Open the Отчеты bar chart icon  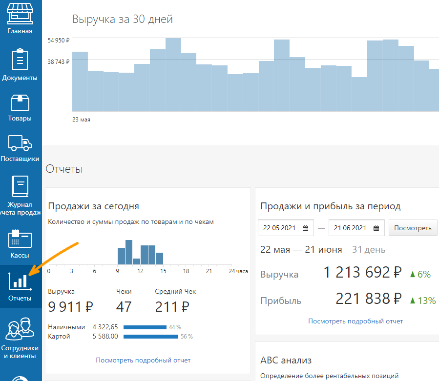20,281
